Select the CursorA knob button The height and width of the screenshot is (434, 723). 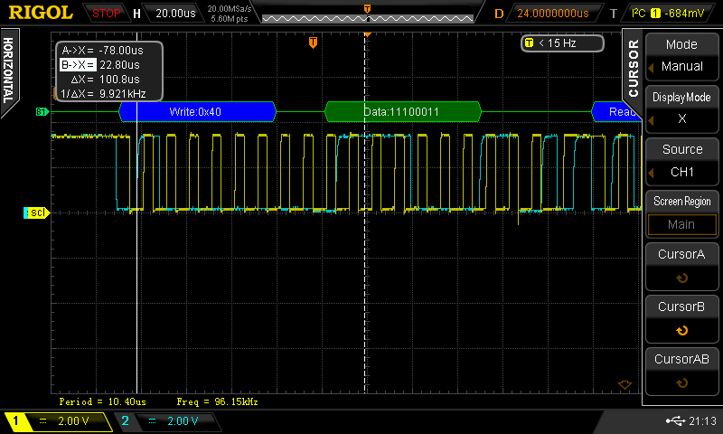tap(681, 266)
